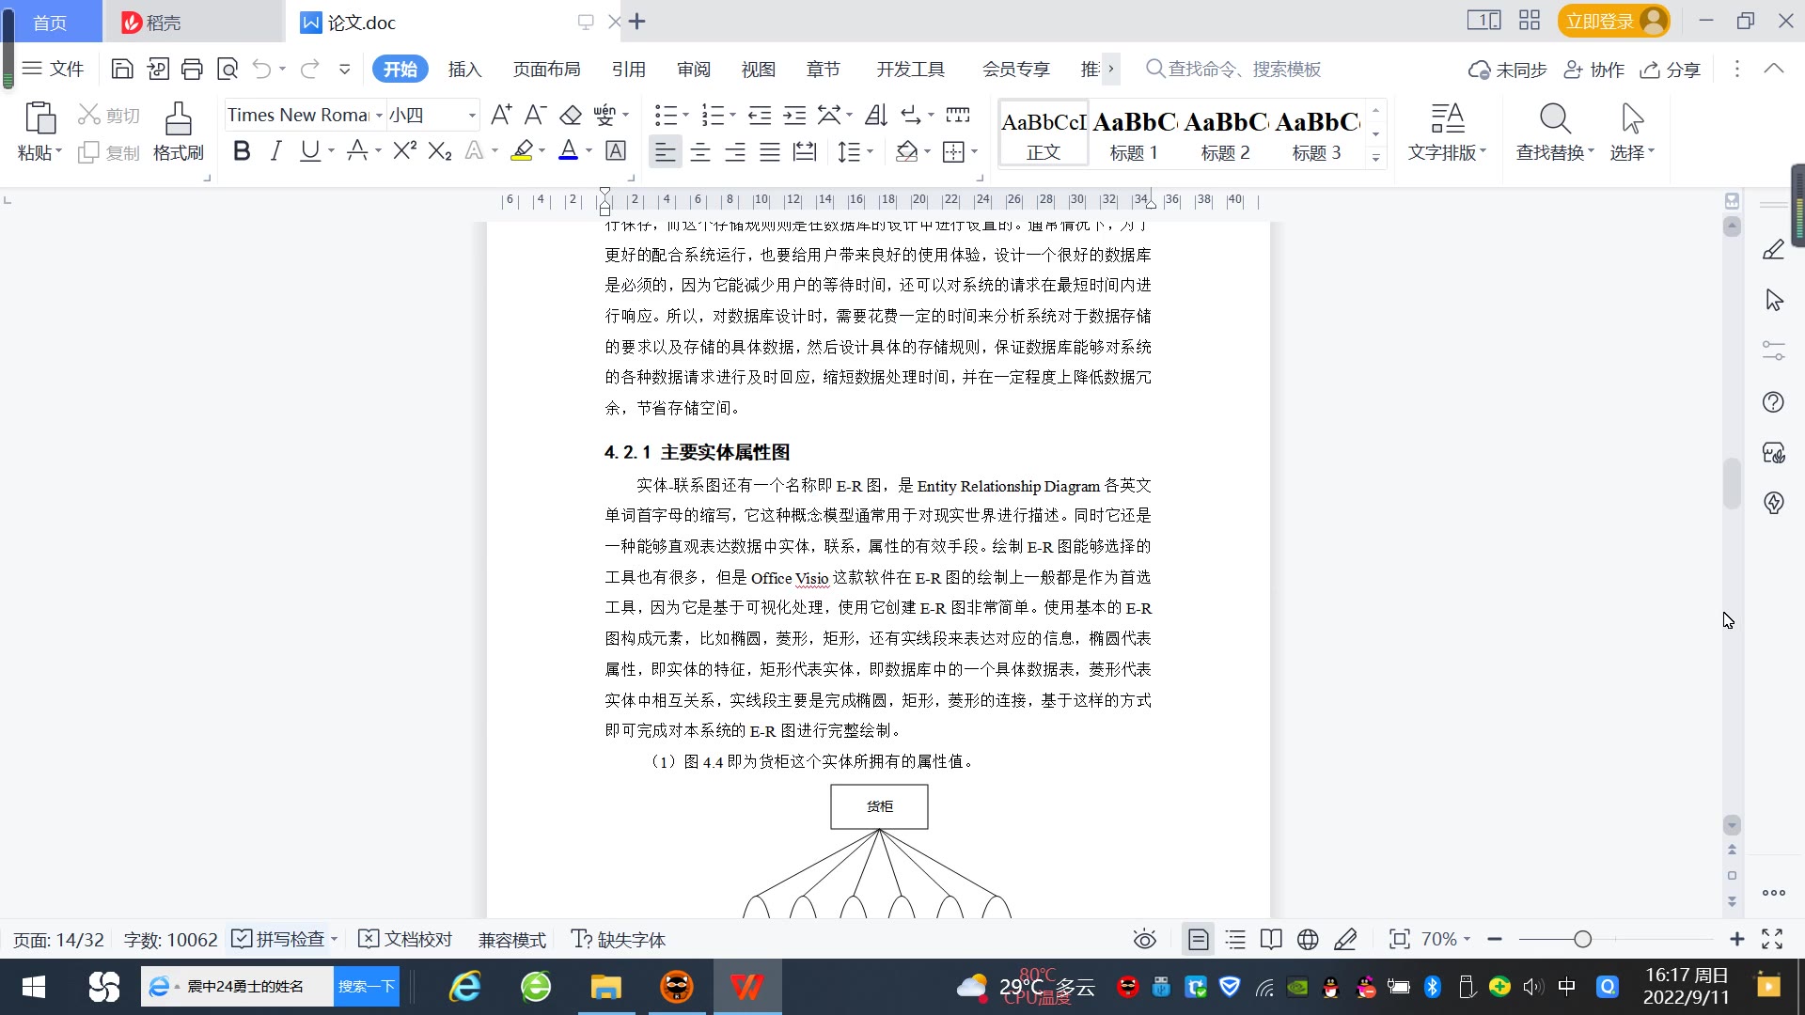
Task: Increase indent of the paragraph
Action: (x=795, y=115)
